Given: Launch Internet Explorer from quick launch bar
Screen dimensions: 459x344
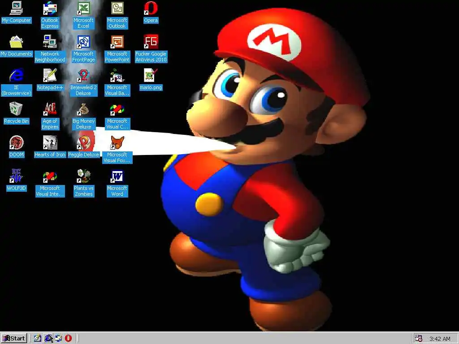Looking at the screenshot, I should point(48,338).
